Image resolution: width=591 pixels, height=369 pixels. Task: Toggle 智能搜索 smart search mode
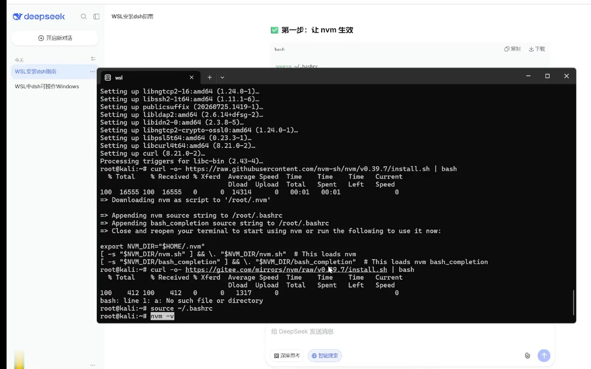325,356
